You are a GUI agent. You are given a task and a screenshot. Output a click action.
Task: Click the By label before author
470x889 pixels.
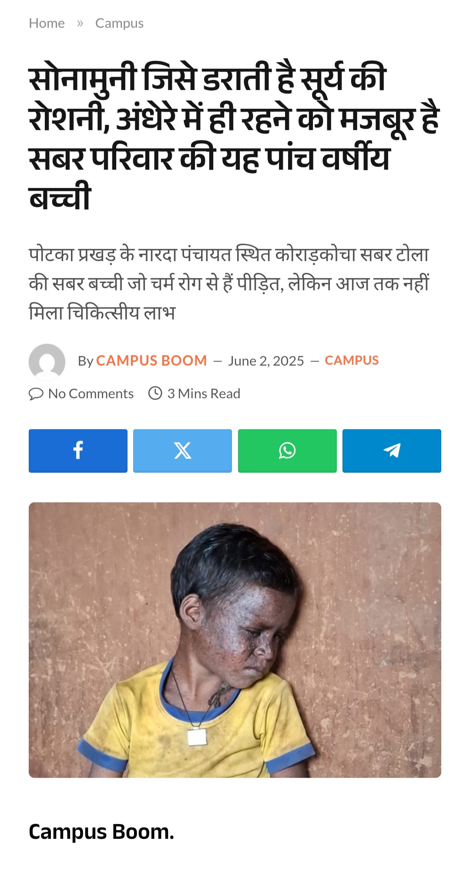(86, 361)
